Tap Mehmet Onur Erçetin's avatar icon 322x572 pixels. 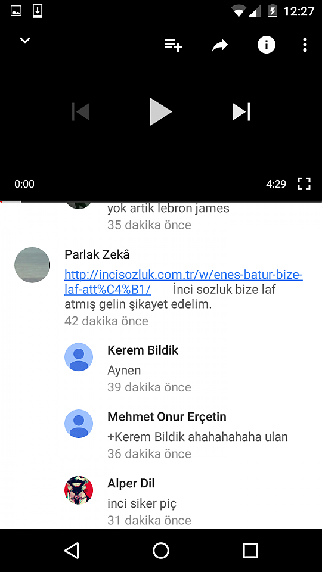[x=79, y=424]
